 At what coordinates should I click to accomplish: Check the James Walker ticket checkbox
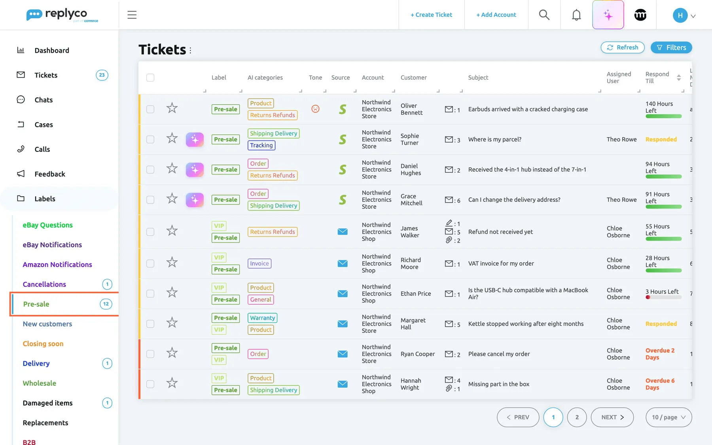pos(150,232)
